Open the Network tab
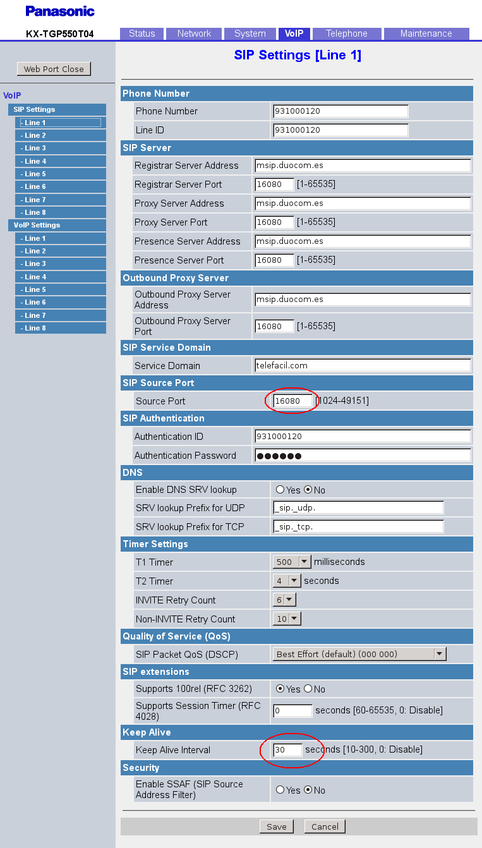 194,33
